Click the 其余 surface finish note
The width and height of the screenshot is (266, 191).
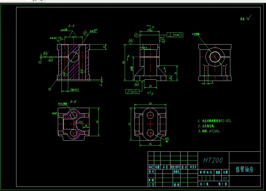tap(242, 19)
